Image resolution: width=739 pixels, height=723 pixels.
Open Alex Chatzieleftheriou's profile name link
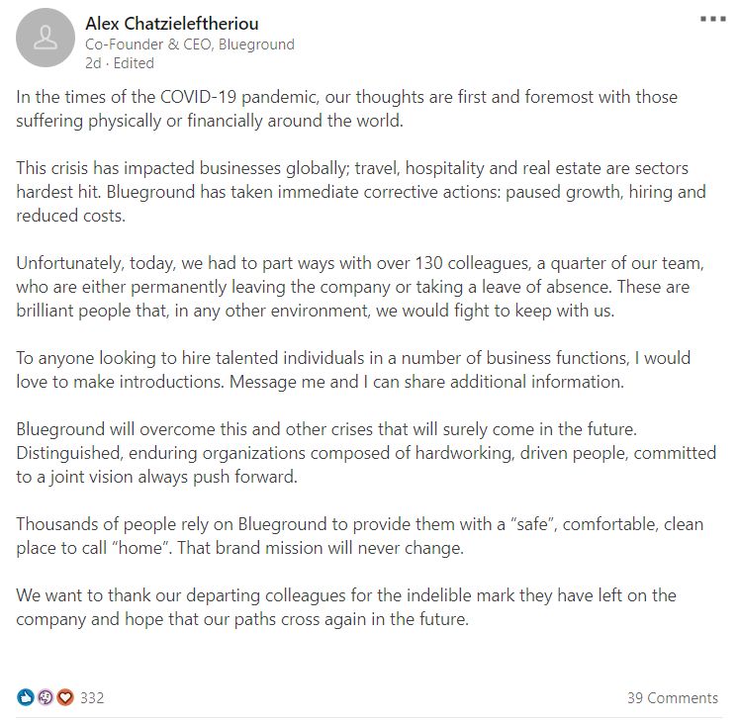172,22
